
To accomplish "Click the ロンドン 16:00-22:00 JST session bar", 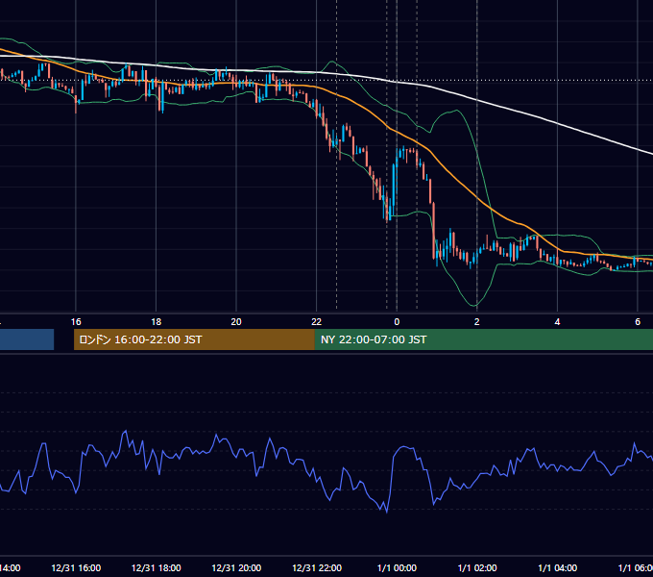I will (194, 339).
